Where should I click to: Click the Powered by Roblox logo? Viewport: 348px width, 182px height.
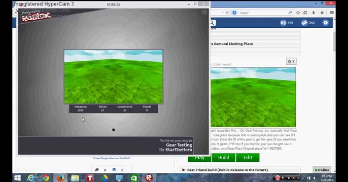tap(36, 16)
